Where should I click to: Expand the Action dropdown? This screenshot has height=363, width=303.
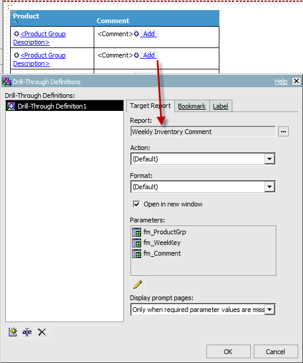pyautogui.click(x=269, y=159)
